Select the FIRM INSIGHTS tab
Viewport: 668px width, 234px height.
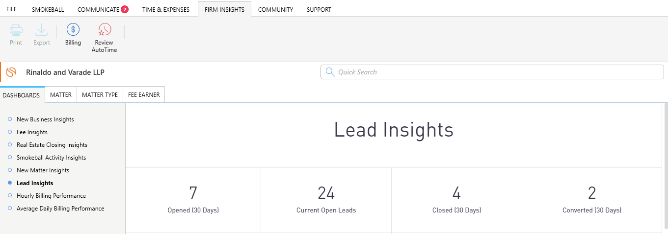[x=224, y=9]
